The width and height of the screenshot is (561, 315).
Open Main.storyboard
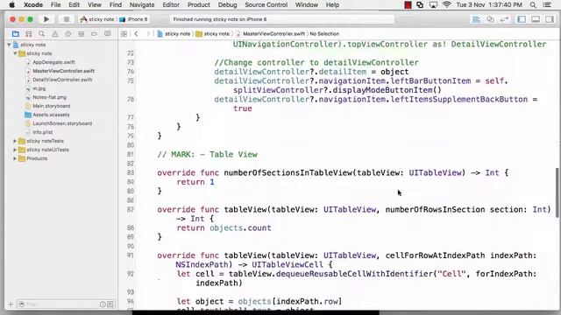[51, 106]
